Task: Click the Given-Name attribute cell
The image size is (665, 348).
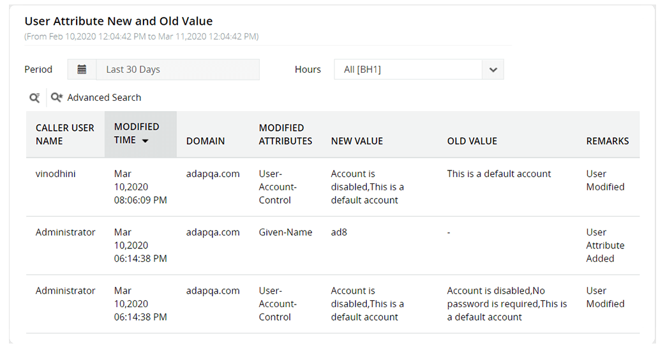Action: [285, 232]
